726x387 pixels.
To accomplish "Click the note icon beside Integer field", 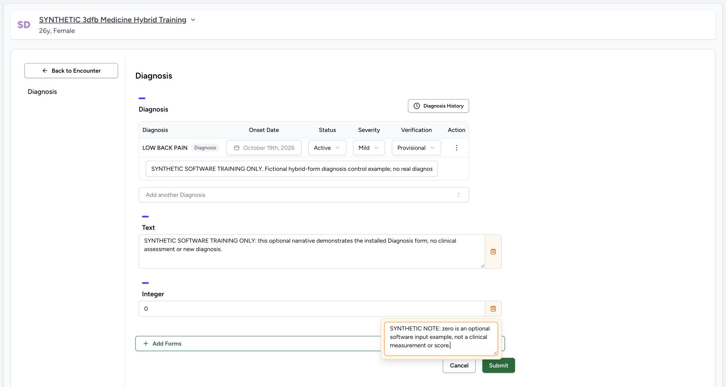I will 493,309.
